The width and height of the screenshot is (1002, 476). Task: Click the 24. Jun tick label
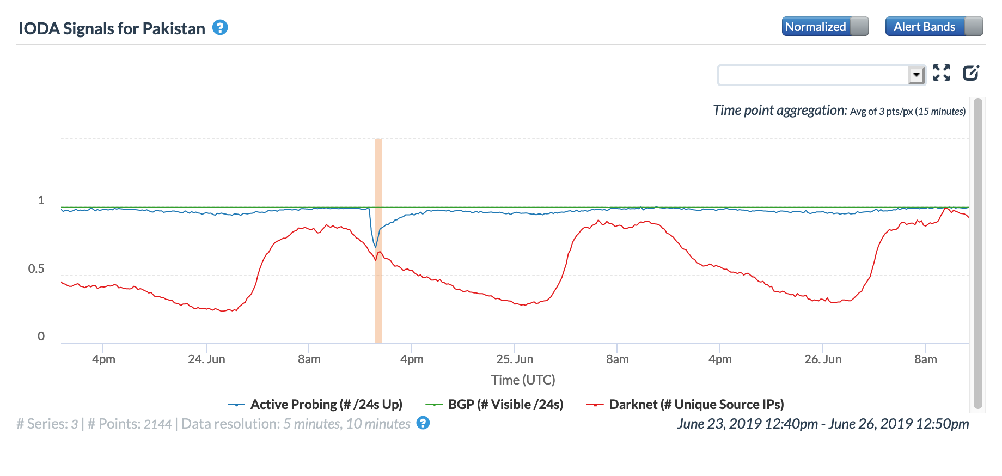(x=206, y=359)
